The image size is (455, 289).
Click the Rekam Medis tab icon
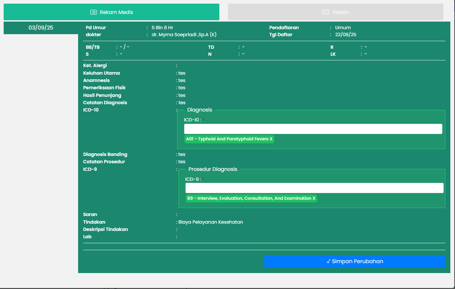click(93, 12)
